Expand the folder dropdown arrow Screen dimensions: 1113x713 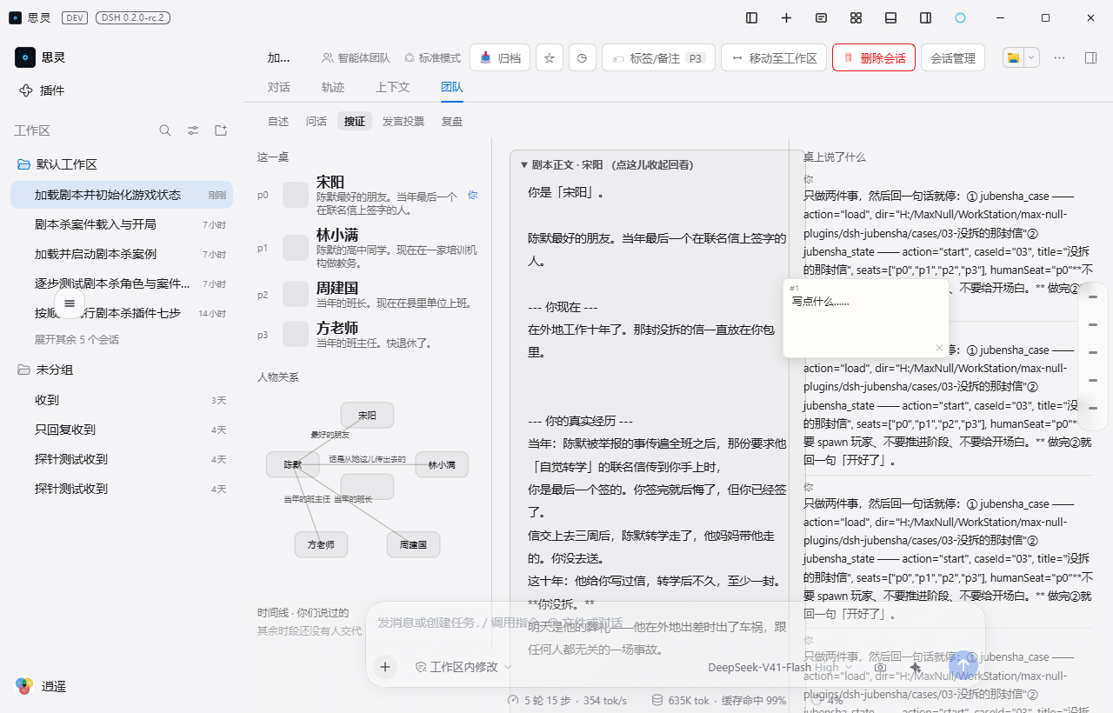click(1031, 57)
